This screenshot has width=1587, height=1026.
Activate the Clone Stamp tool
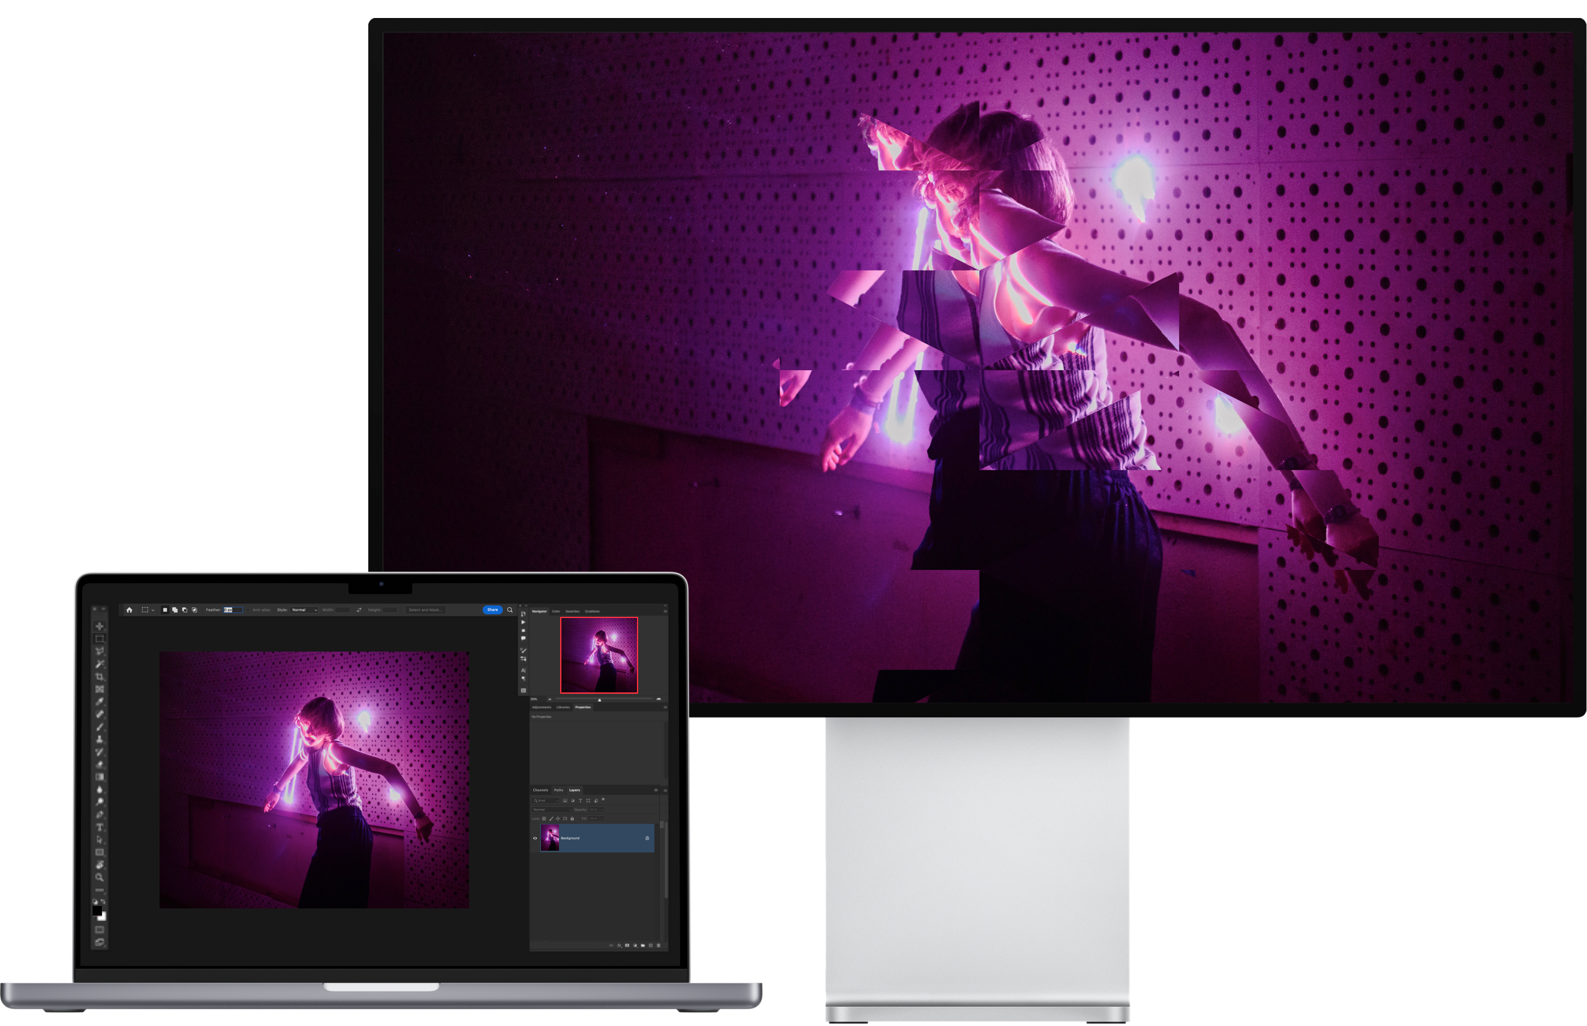(99, 740)
